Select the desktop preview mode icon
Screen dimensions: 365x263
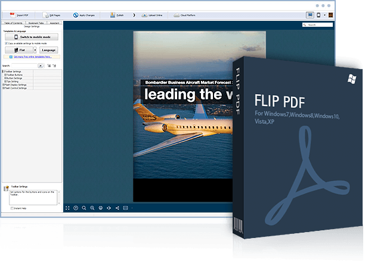coord(310,15)
